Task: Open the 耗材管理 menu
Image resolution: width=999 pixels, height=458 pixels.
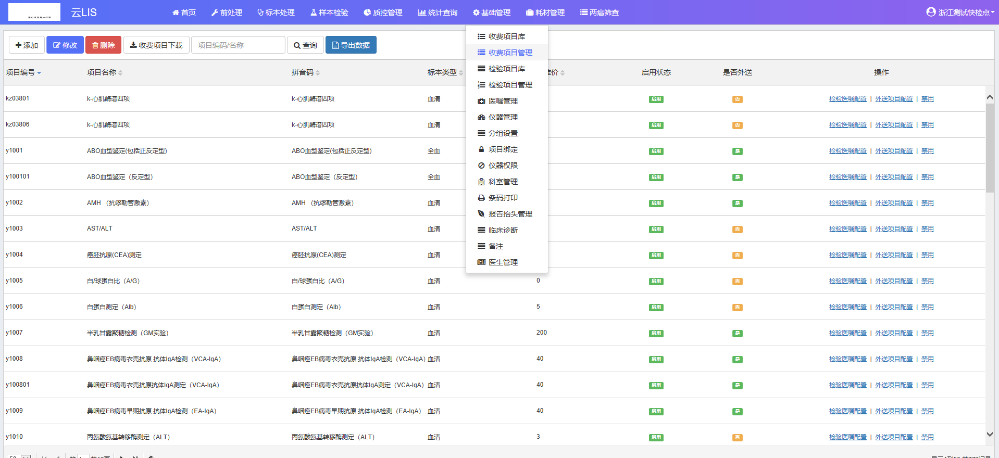Action: click(545, 12)
